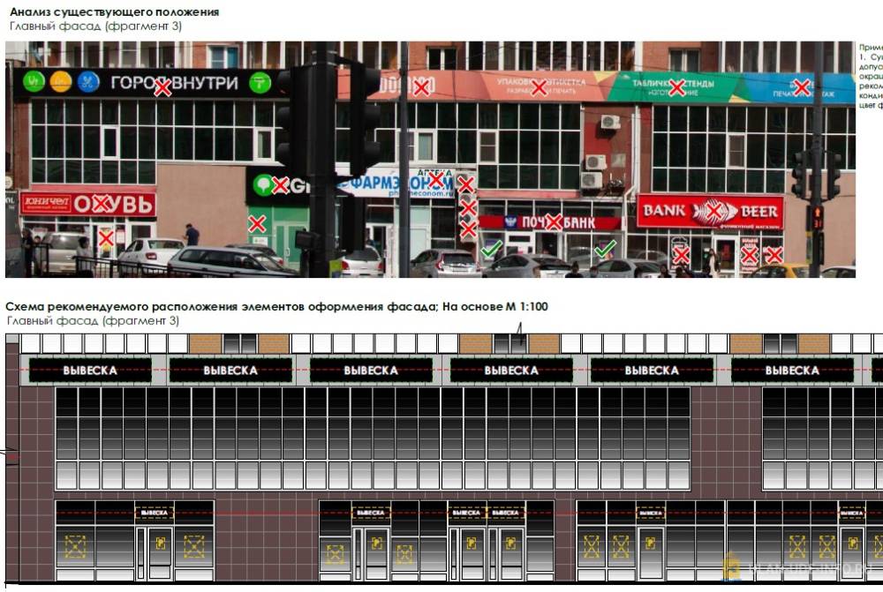Click the blue scissors circle icon

click(88, 82)
